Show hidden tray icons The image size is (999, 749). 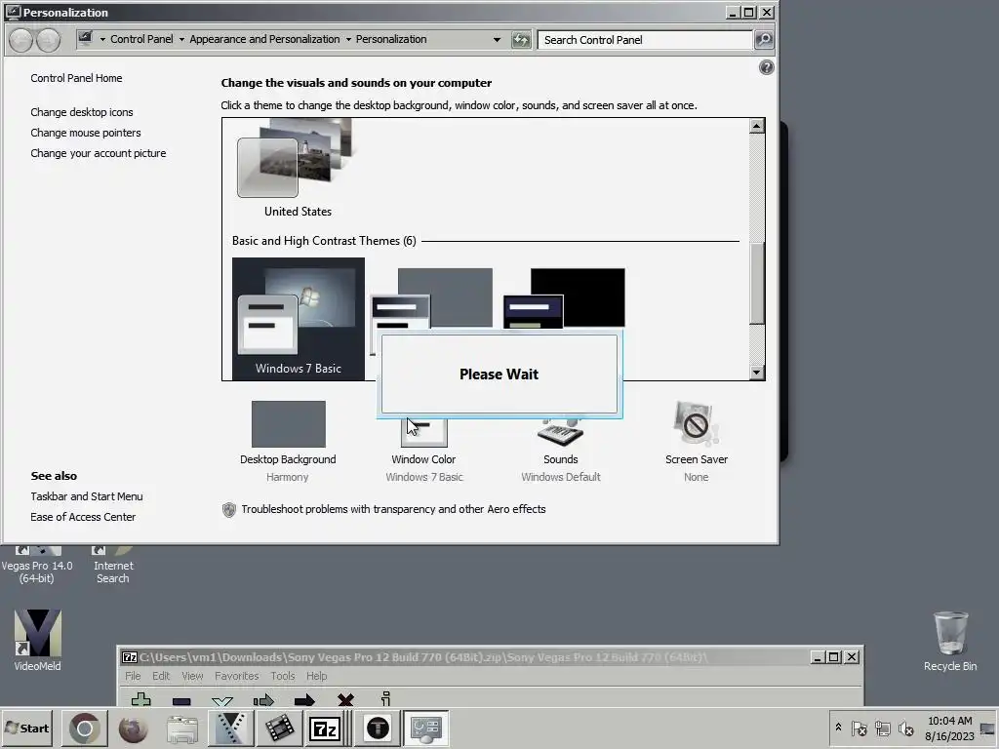point(838,727)
